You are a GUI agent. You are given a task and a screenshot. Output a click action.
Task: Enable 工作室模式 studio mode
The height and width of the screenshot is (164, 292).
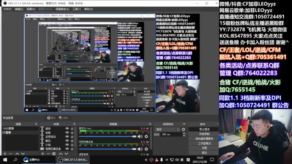(204, 143)
